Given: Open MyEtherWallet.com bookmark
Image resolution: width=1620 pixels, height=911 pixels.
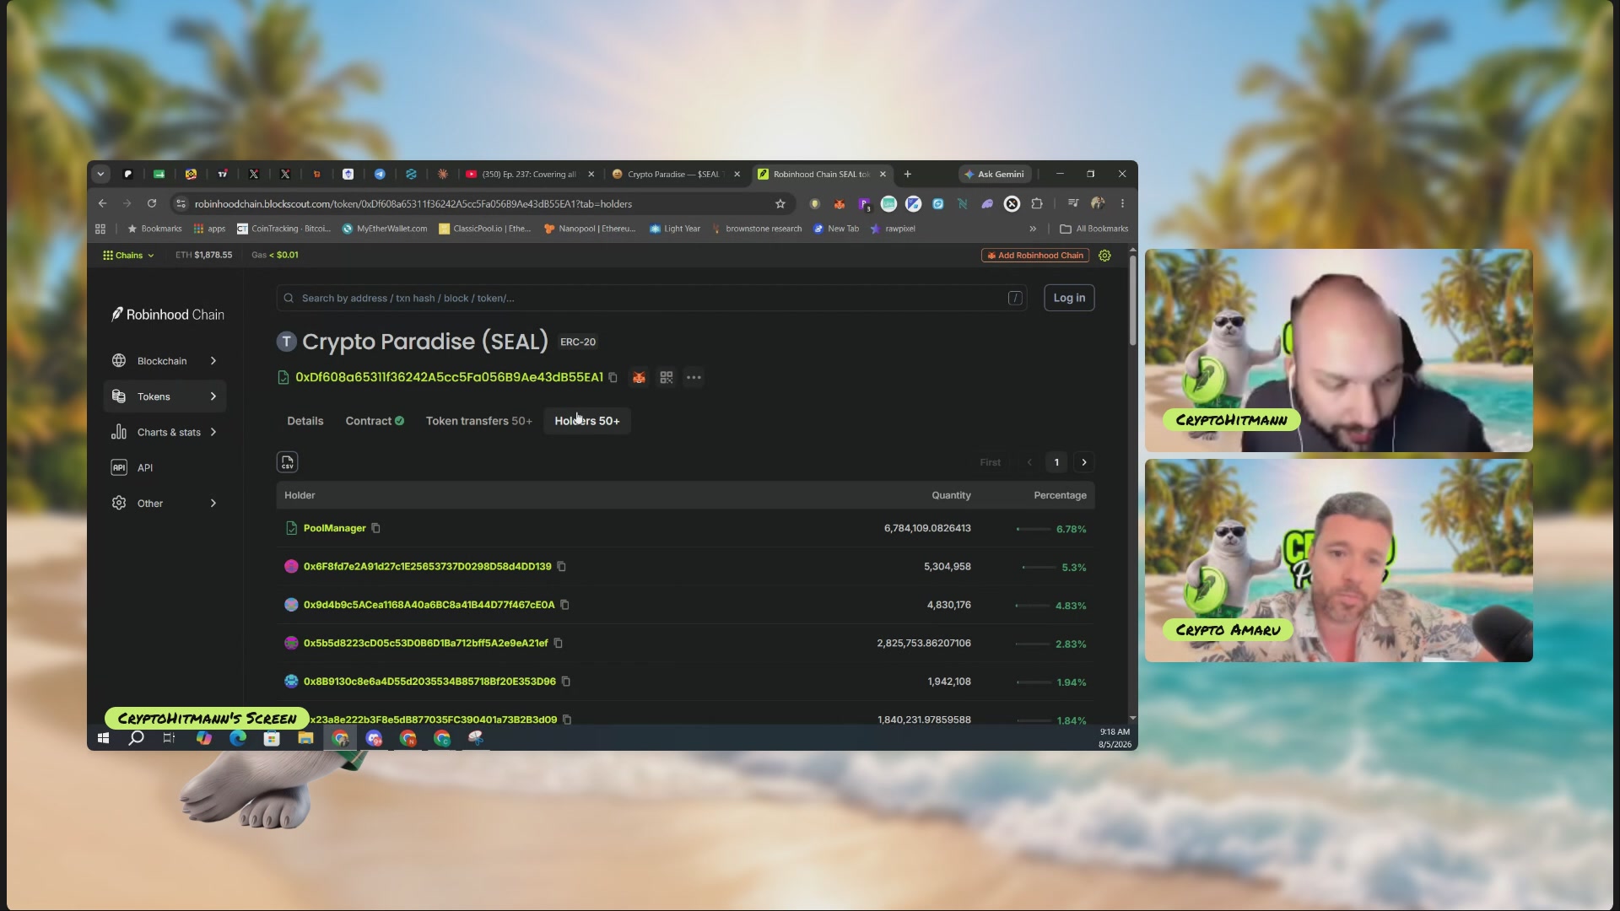Looking at the screenshot, I should [385, 229].
